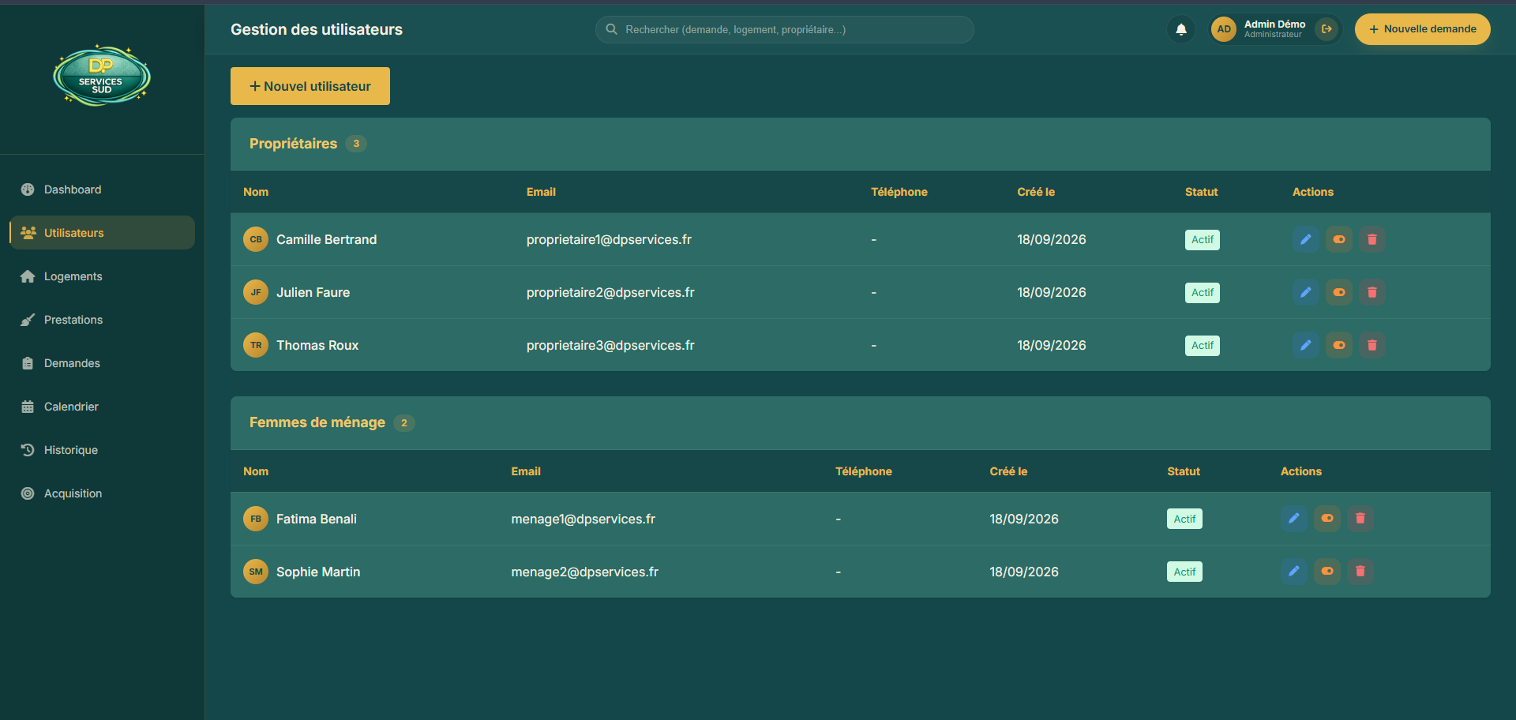The width and height of the screenshot is (1516, 720).
Task: Click the SM avatar for Sophie Martin
Action: 256,572
